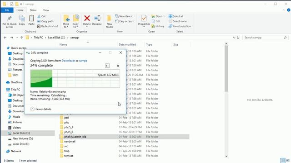Choose Paste shortcut command

(x=48, y=26)
